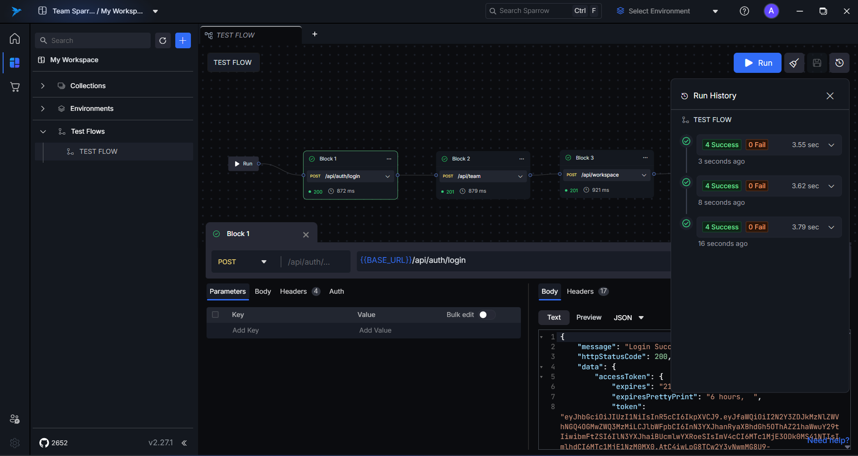This screenshot has height=456, width=858.
Task: Select the Text response view
Action: [x=554, y=317]
